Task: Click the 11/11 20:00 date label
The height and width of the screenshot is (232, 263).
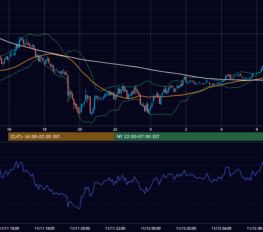Action: click(80, 228)
